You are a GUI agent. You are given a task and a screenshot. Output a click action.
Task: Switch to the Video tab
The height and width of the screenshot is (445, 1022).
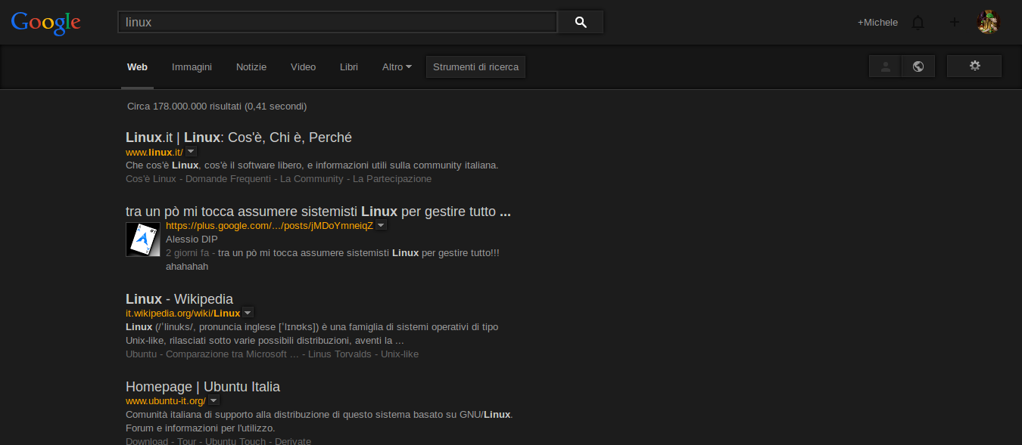[303, 67]
